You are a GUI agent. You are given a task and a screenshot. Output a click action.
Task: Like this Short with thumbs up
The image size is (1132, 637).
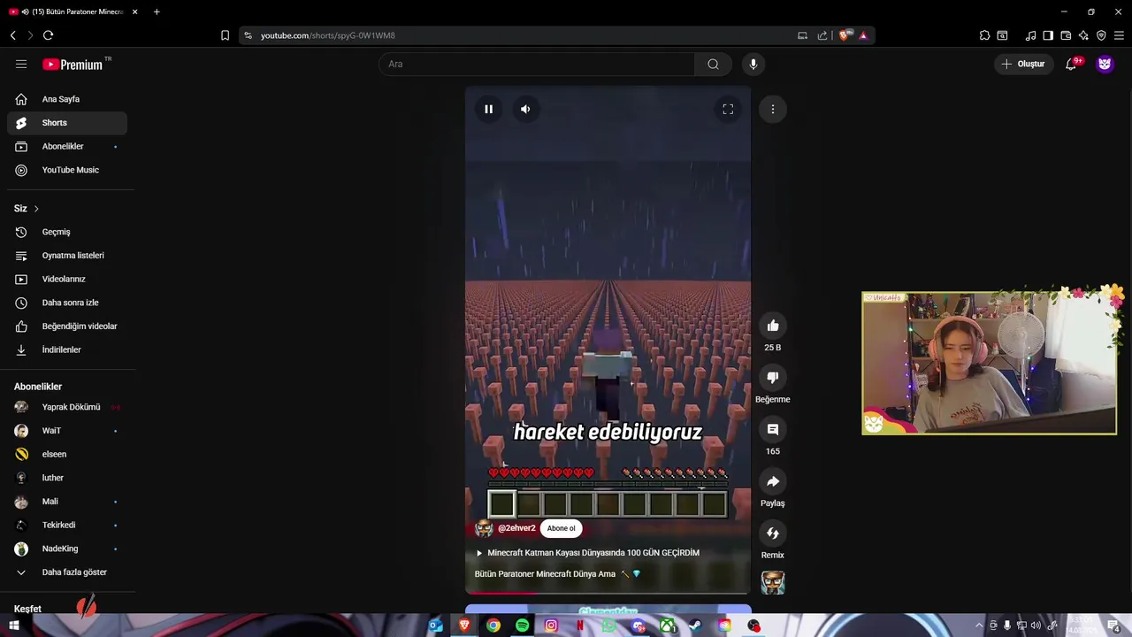pyautogui.click(x=773, y=326)
